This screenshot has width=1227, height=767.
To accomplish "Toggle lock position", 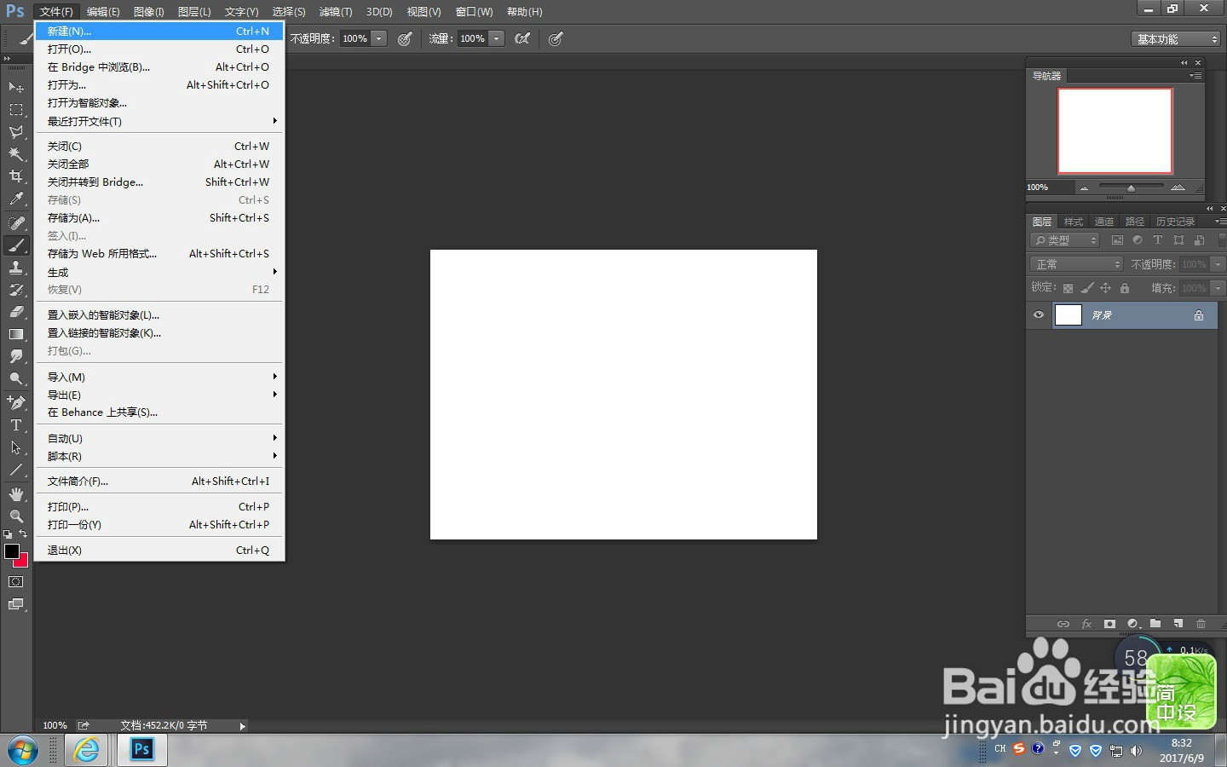I will pos(1105,288).
